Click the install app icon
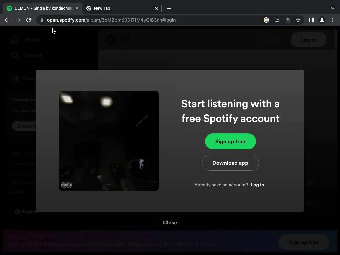Viewport: 340px width, 255px height. (x=277, y=20)
